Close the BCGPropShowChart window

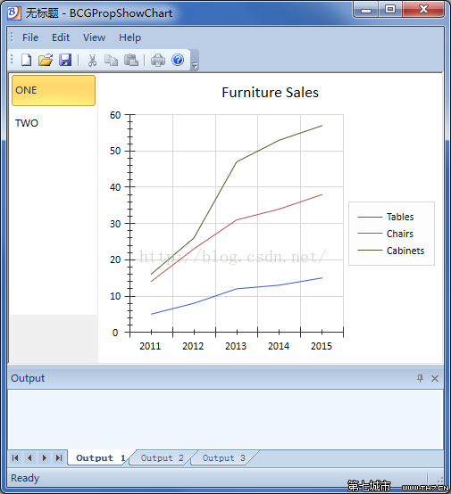click(423, 10)
